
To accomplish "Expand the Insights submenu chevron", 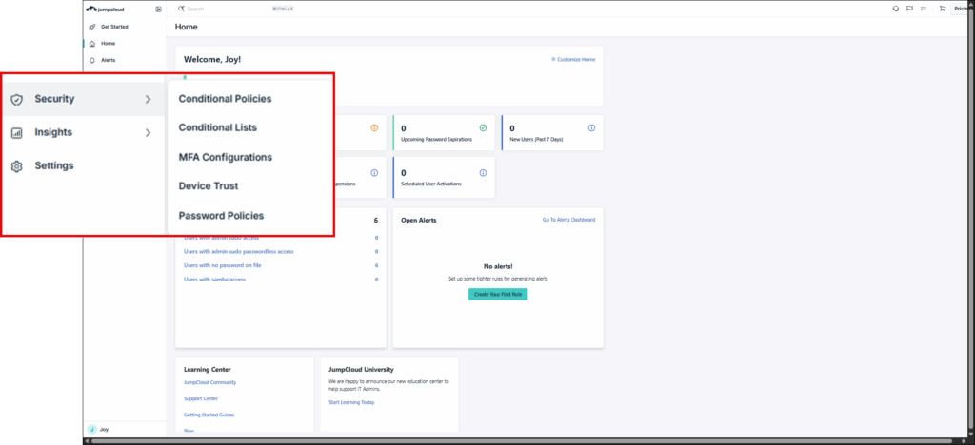I will pos(148,133).
